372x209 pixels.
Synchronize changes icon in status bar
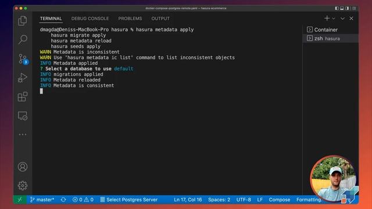pyautogui.click(x=63, y=200)
